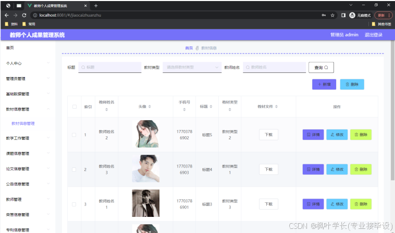Click the 教师姓名 search input
This screenshot has width=395, height=233.
[274, 68]
